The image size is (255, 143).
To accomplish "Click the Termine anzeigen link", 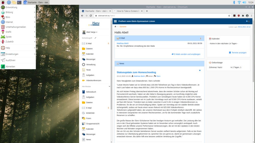I will [x=237, y=53].
